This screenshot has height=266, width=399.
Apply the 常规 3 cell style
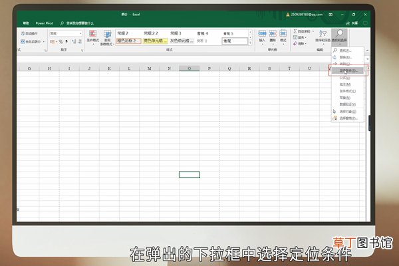182,33
